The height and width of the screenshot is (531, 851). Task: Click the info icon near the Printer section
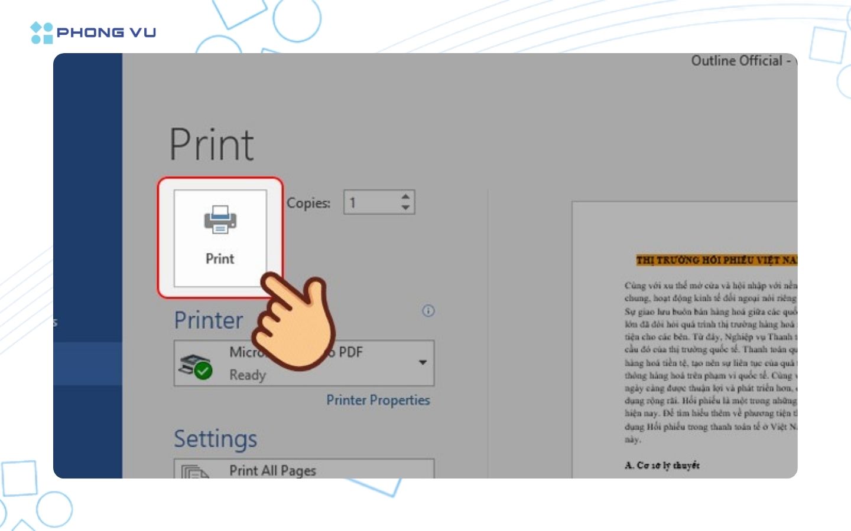click(x=428, y=311)
